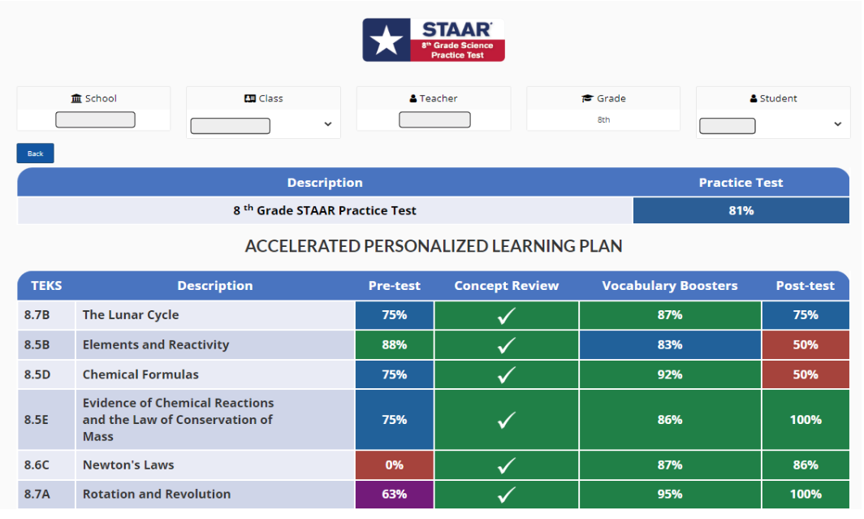Viewport: 864px width, 519px height.
Task: Click the Newton's Laws Concept Review checkmark
Action: click(x=506, y=465)
